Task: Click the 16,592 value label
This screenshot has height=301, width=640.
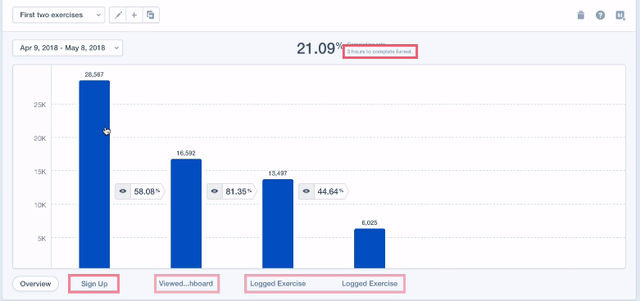Action: point(186,153)
